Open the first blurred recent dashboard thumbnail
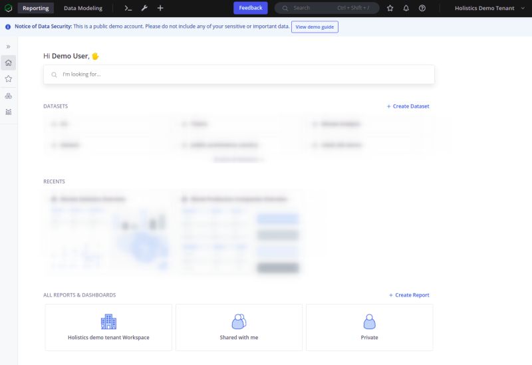 108,233
